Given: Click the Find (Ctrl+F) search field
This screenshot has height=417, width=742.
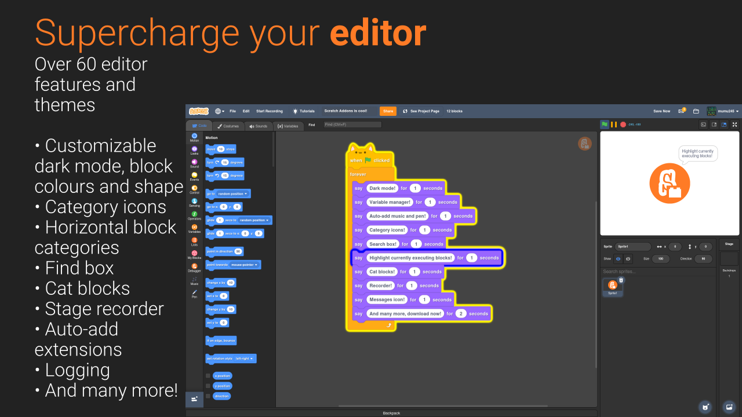Looking at the screenshot, I should coord(352,125).
